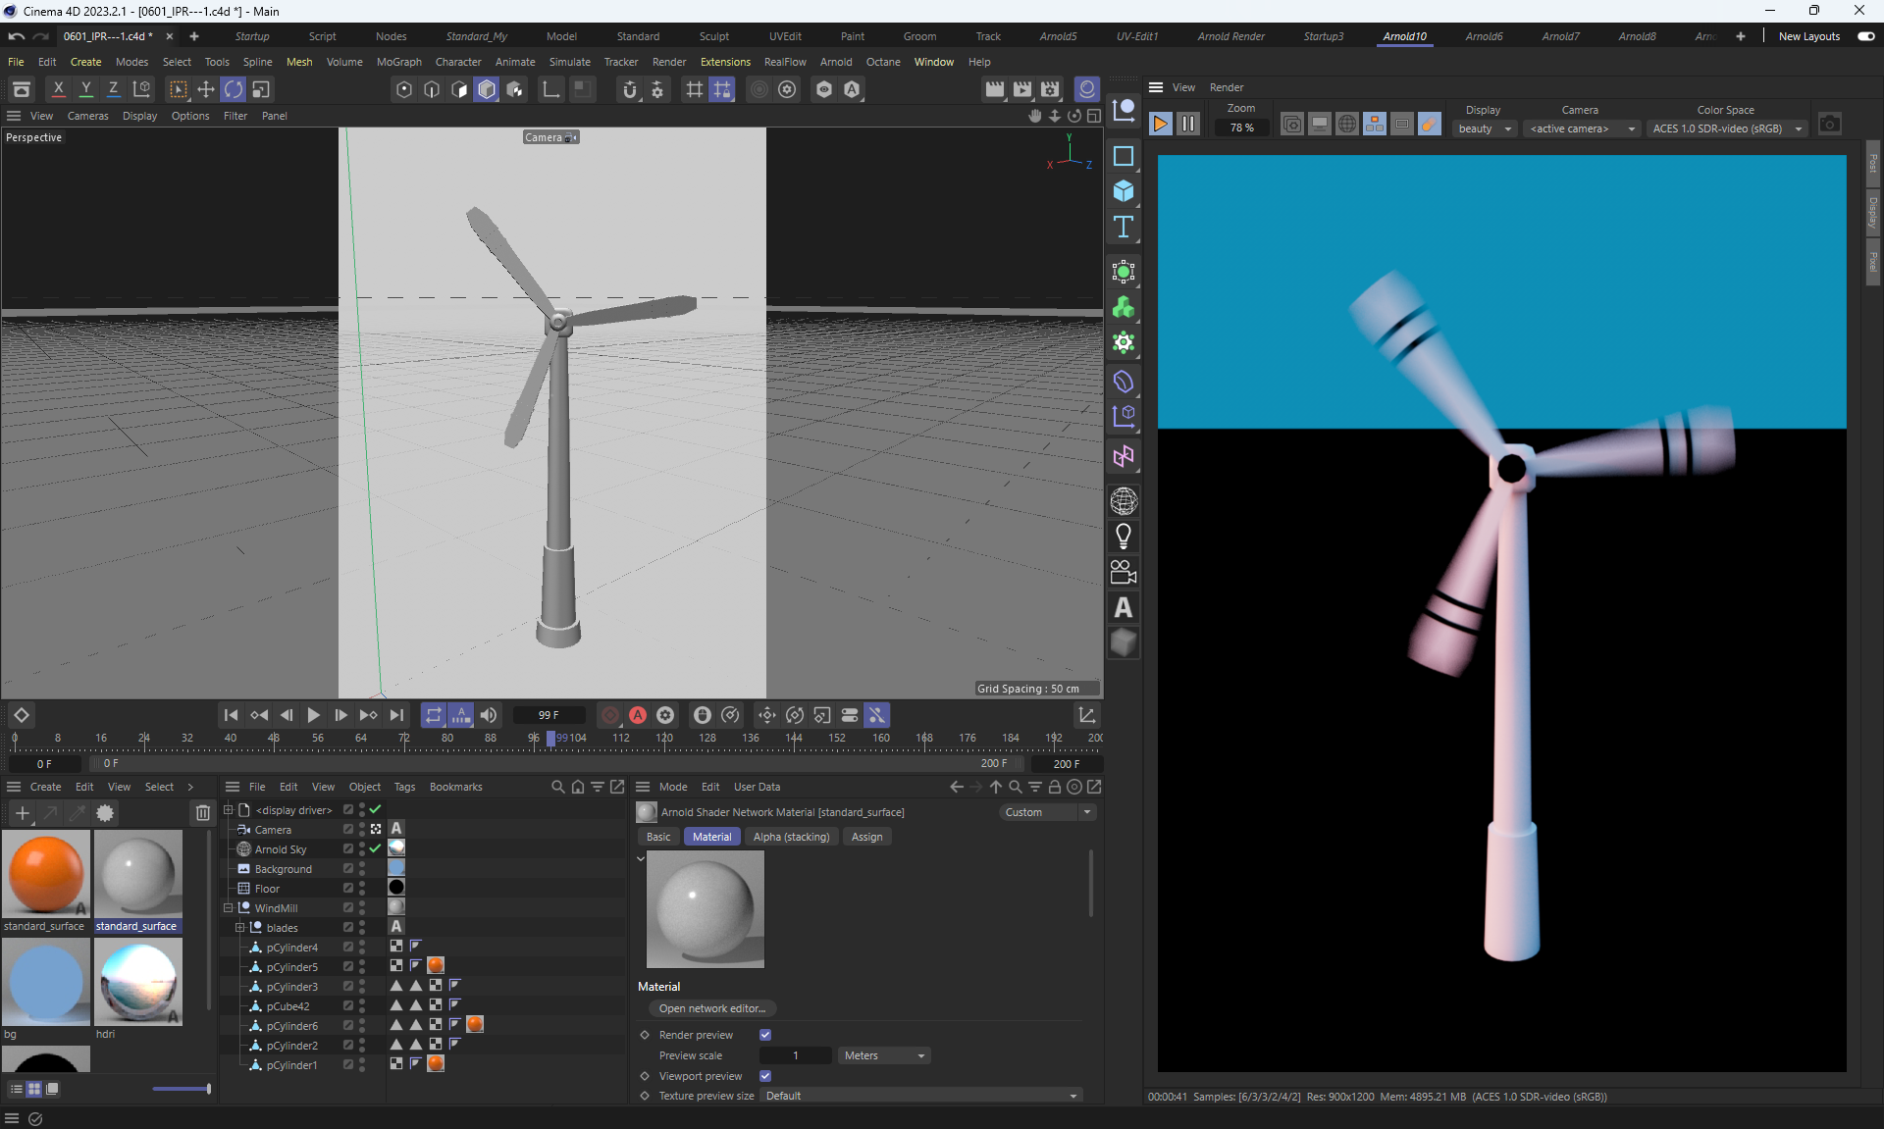Click Open network editor button
This screenshot has height=1129, width=1884.
tap(711, 1008)
